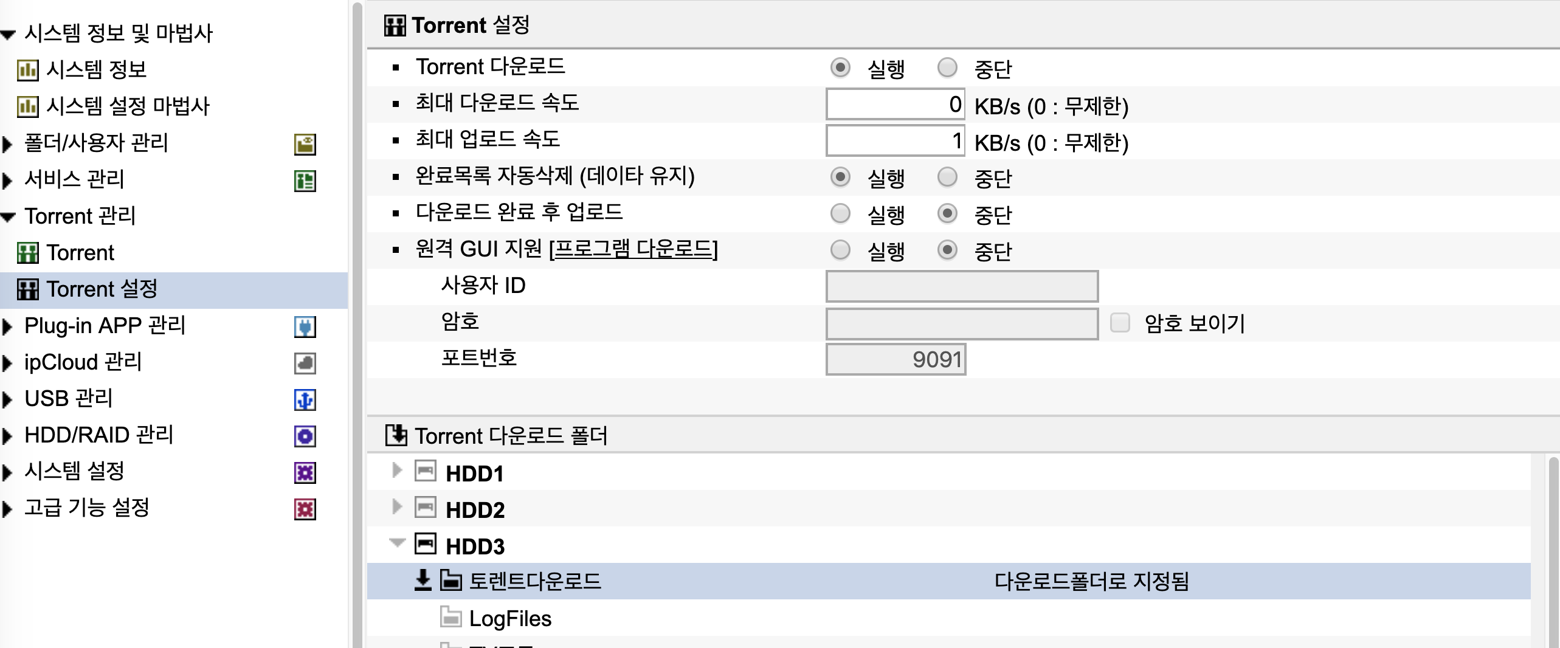
Task: Click the 고급 기능 설정 red gear icon
Action: coord(305,509)
